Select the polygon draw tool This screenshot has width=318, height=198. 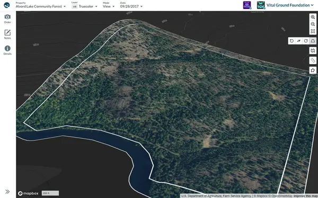click(313, 70)
